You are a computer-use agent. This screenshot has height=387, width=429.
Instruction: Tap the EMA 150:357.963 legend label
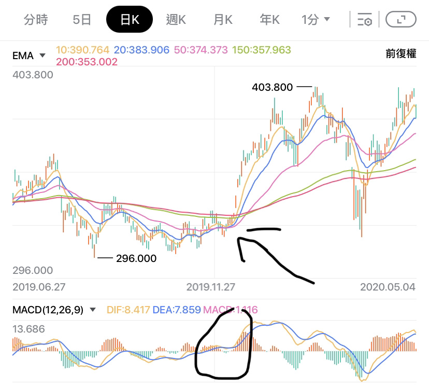pyautogui.click(x=262, y=50)
